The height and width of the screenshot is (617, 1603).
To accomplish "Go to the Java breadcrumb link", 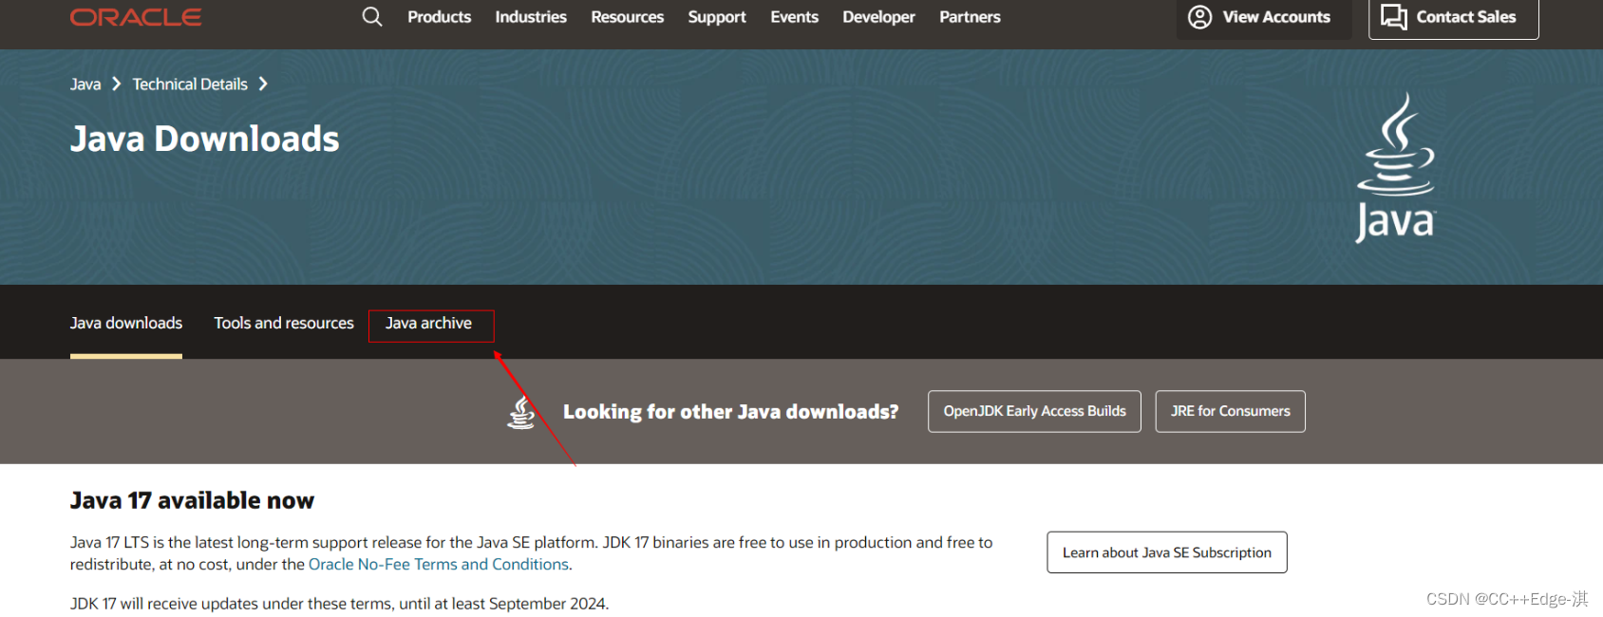I will pyautogui.click(x=85, y=84).
